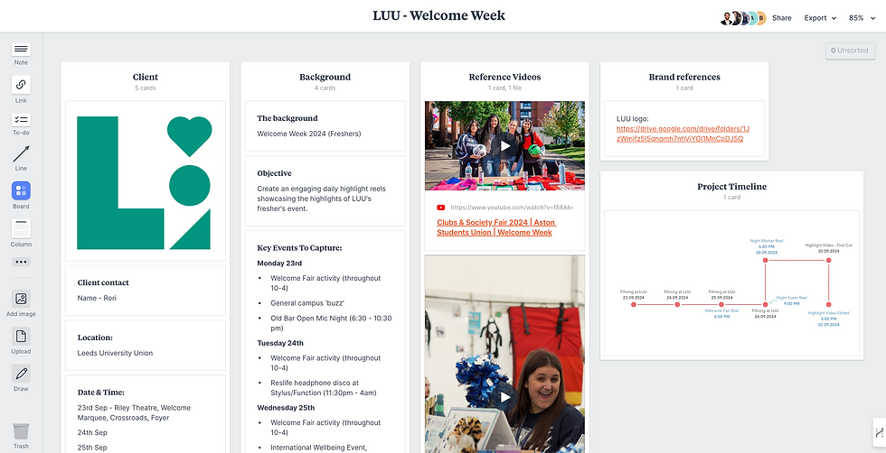
Task: Click the Reslife headphone disco bullet
Action: (x=324, y=387)
